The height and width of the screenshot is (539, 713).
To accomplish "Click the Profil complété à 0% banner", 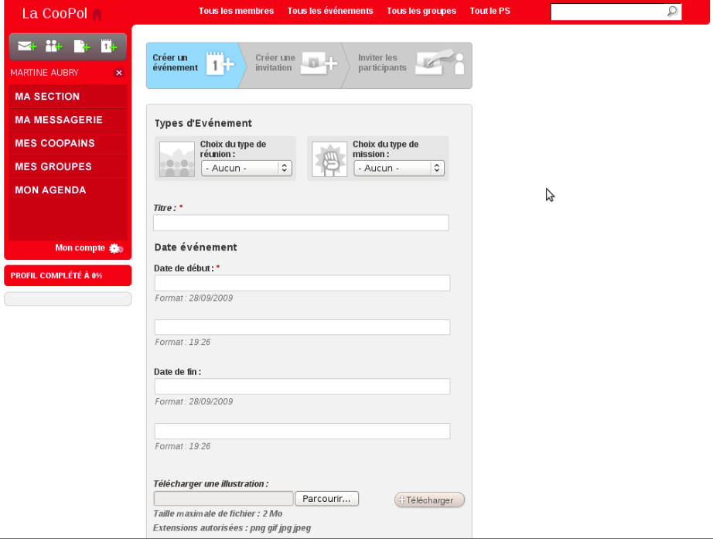I will coord(68,275).
